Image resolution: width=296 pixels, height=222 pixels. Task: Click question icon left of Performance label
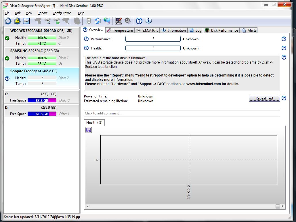point(86,39)
